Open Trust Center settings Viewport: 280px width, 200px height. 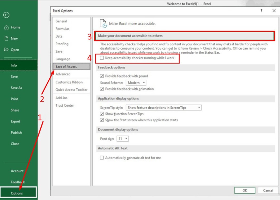tap(71, 106)
